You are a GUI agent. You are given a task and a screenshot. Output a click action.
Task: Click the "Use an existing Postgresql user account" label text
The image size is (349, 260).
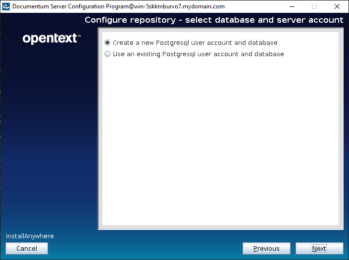coord(198,54)
